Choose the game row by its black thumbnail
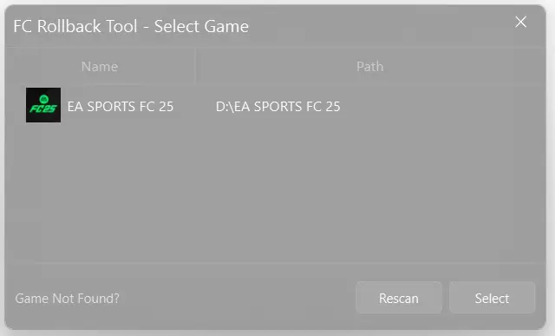Viewport: 555px width, 336px height. 43,105
